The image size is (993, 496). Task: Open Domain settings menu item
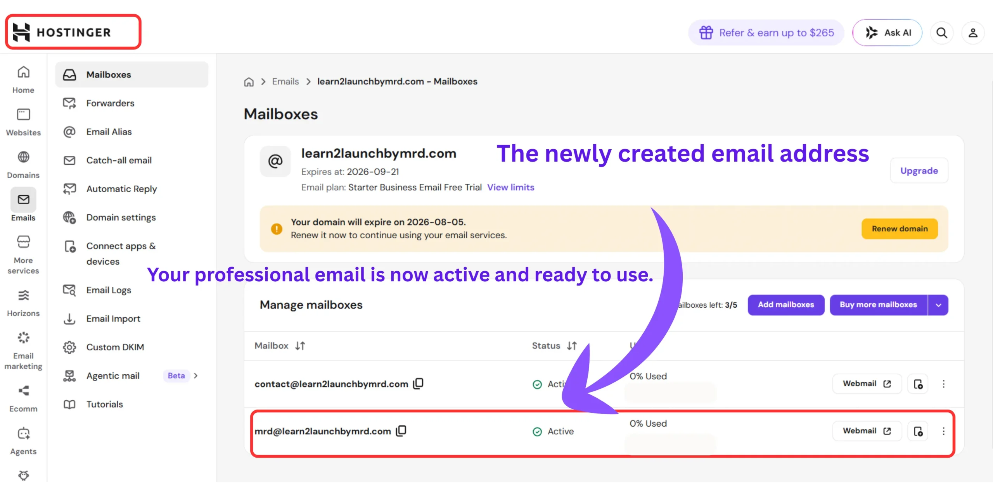(x=131, y=217)
